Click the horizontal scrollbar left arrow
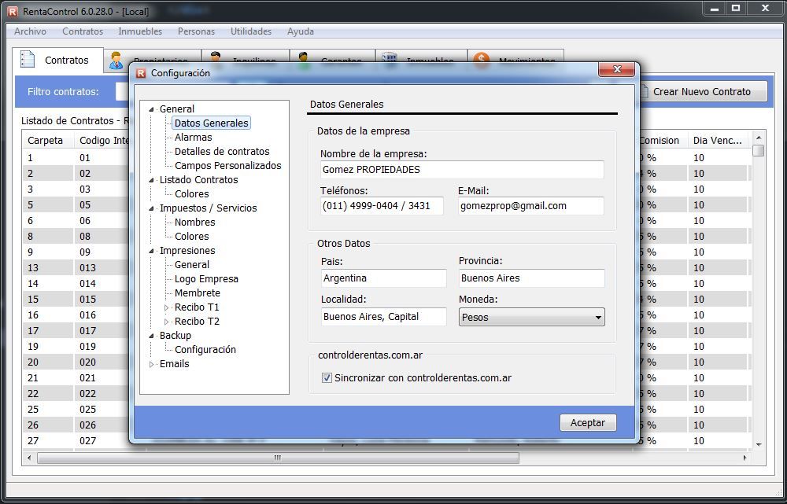787x504 pixels. (x=28, y=458)
